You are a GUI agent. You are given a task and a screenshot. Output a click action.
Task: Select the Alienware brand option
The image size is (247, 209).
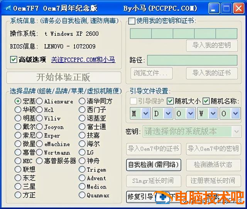click(x=39, y=101)
